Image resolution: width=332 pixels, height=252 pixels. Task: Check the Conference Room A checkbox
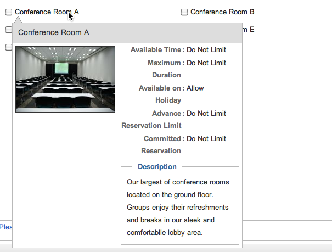pos(9,12)
